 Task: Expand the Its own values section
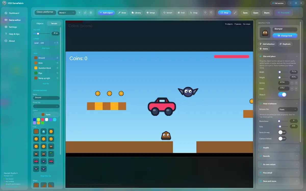coord(278,165)
